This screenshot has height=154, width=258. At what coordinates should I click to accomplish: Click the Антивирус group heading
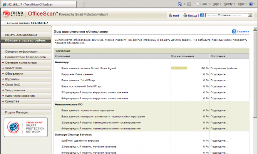[x=62, y=62]
